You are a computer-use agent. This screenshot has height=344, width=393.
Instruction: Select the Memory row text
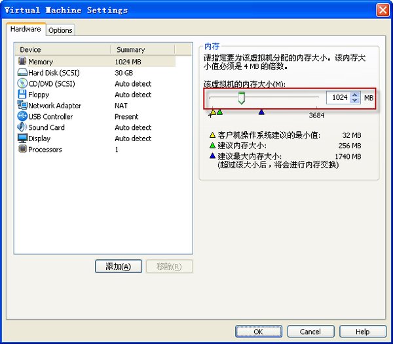(x=41, y=62)
